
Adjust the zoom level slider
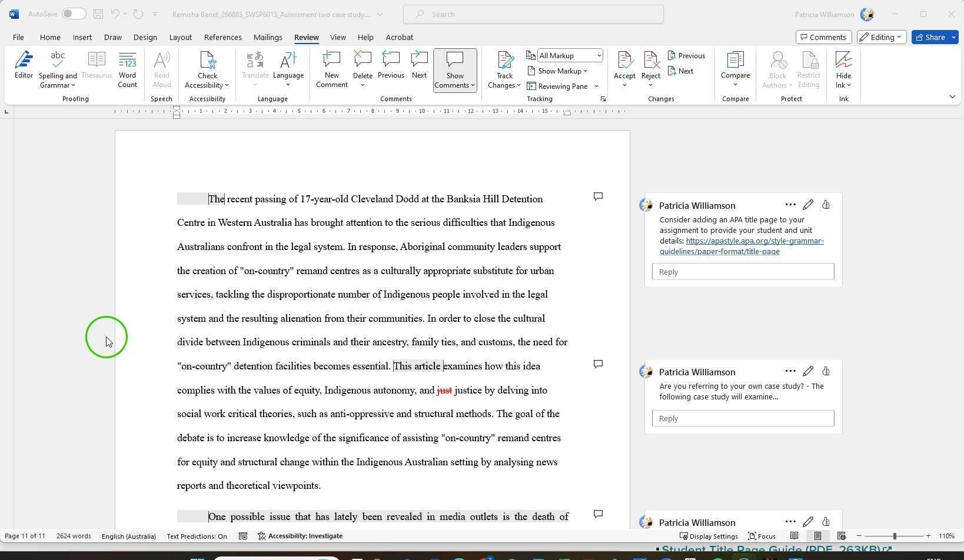coord(895,536)
